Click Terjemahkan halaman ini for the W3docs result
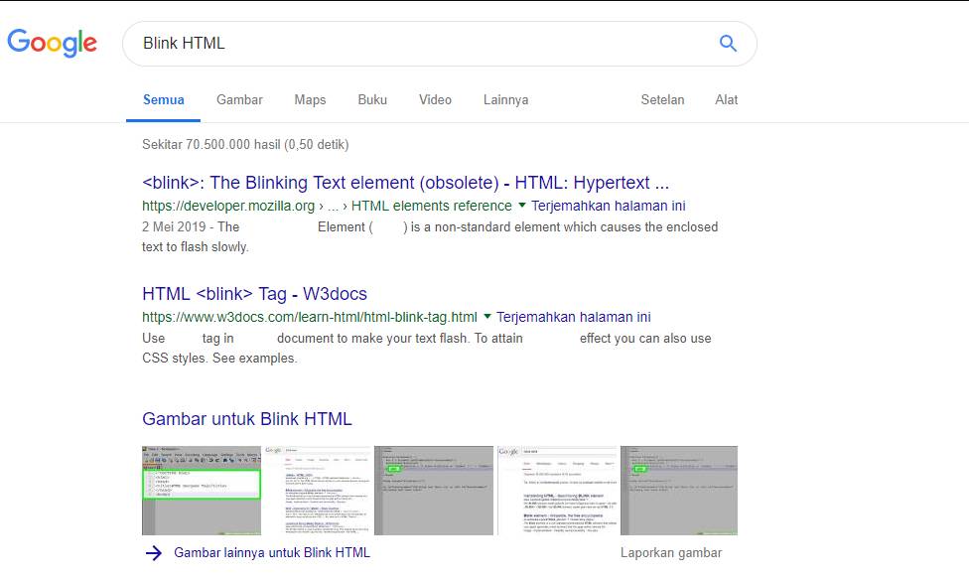The width and height of the screenshot is (969, 582). [x=574, y=317]
